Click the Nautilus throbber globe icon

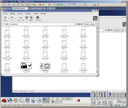pos(95,18)
